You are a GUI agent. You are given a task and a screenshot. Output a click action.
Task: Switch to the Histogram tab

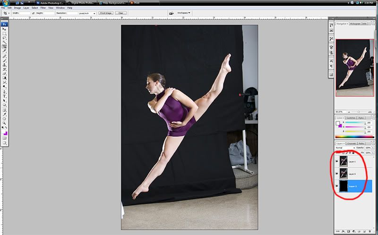coord(355,24)
